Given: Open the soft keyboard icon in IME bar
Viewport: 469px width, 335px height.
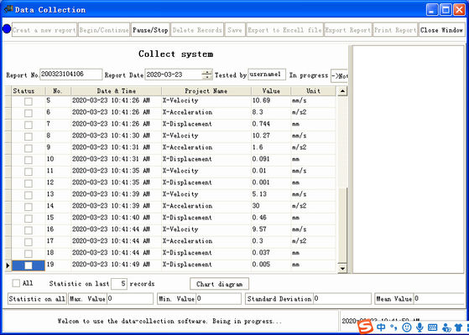Looking at the screenshot, I should (x=433, y=327).
